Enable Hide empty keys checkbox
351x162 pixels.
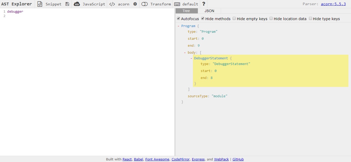(x=234, y=19)
